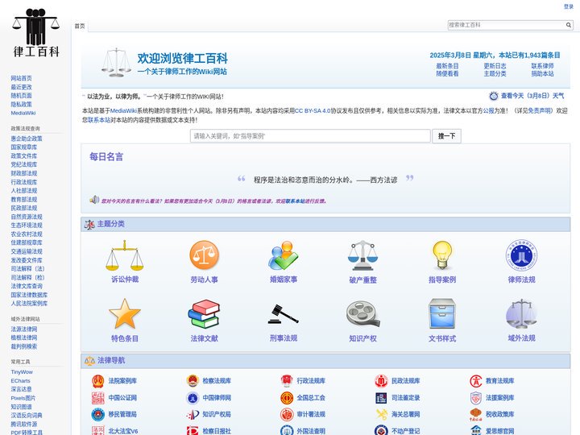The width and height of the screenshot is (580, 435).
Task: Open the 联系律师 link
Action: pos(543,66)
